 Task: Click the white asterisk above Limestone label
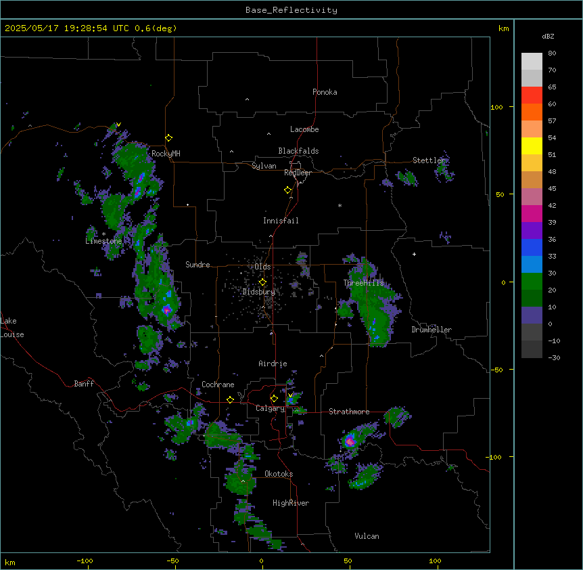click(x=103, y=234)
